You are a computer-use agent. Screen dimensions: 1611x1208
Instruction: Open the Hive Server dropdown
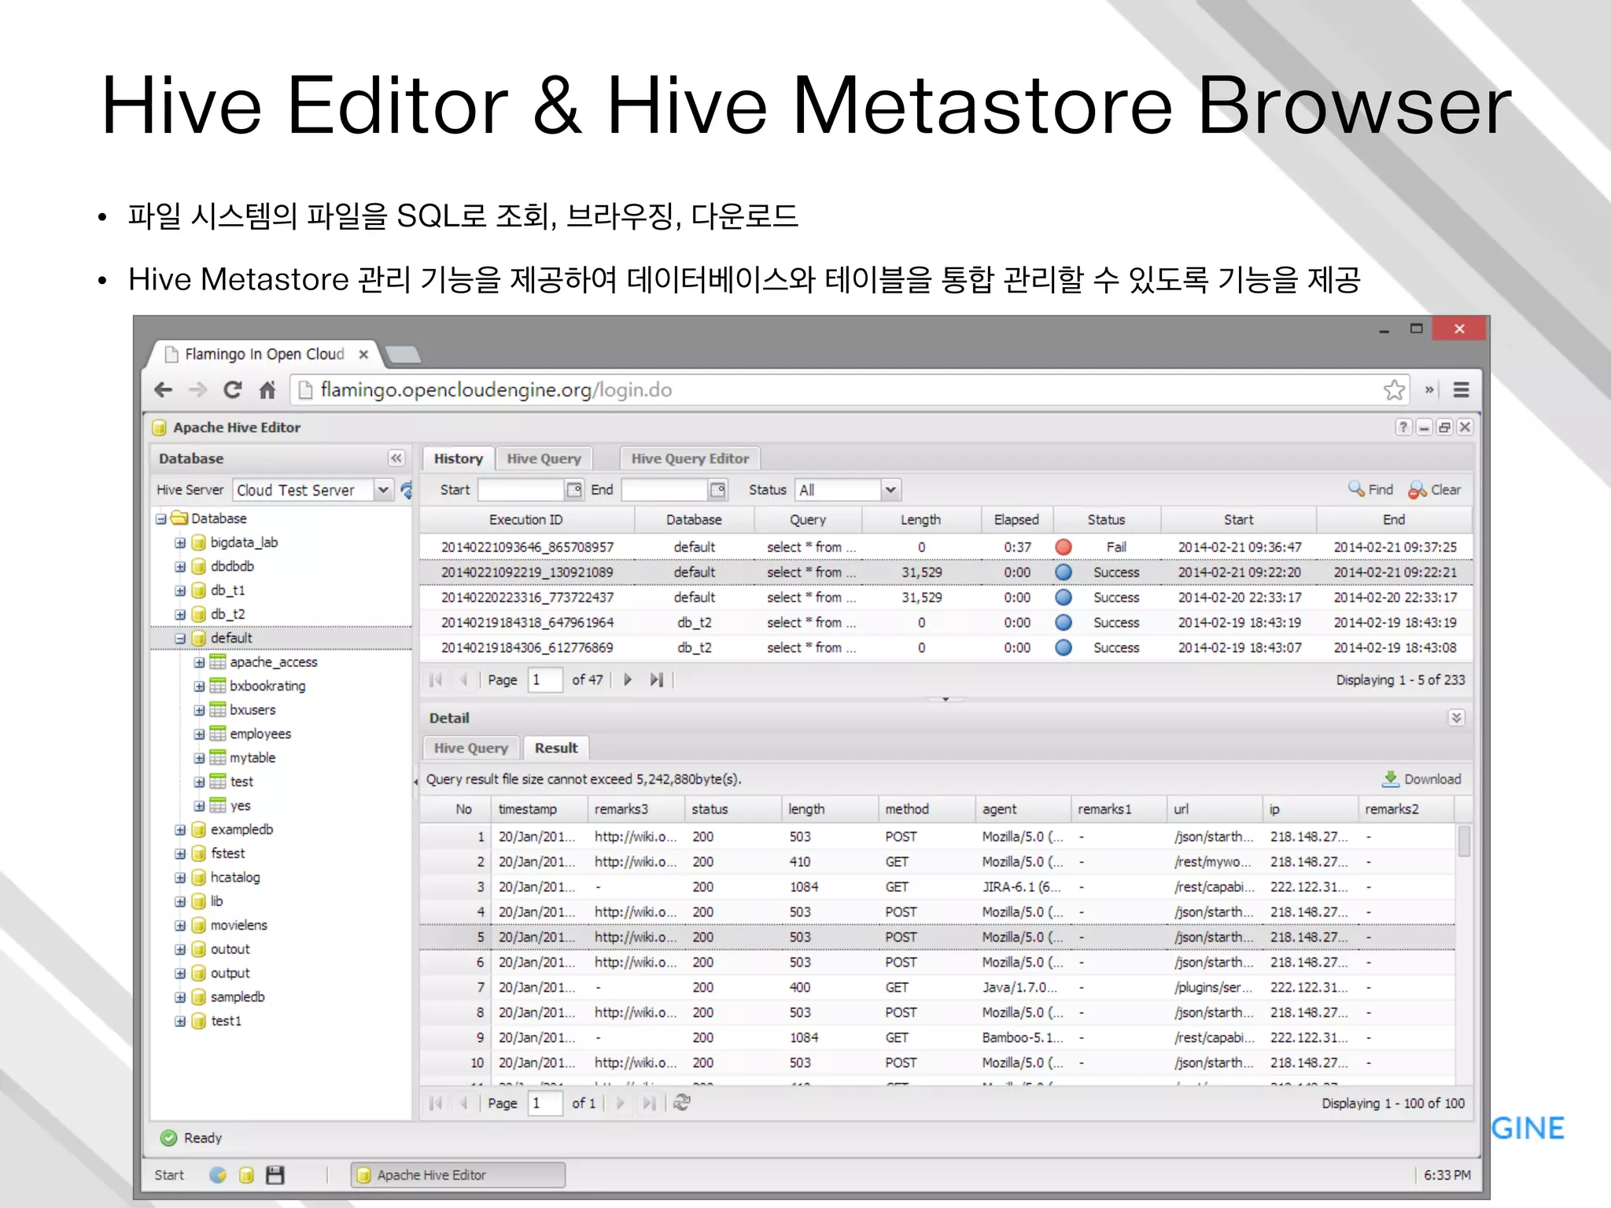click(383, 490)
